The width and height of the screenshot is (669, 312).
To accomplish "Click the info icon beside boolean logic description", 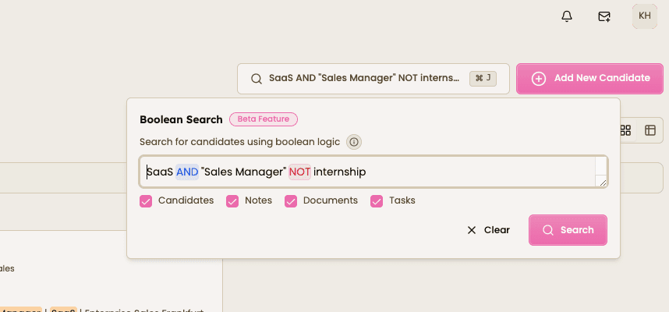I will (x=354, y=142).
